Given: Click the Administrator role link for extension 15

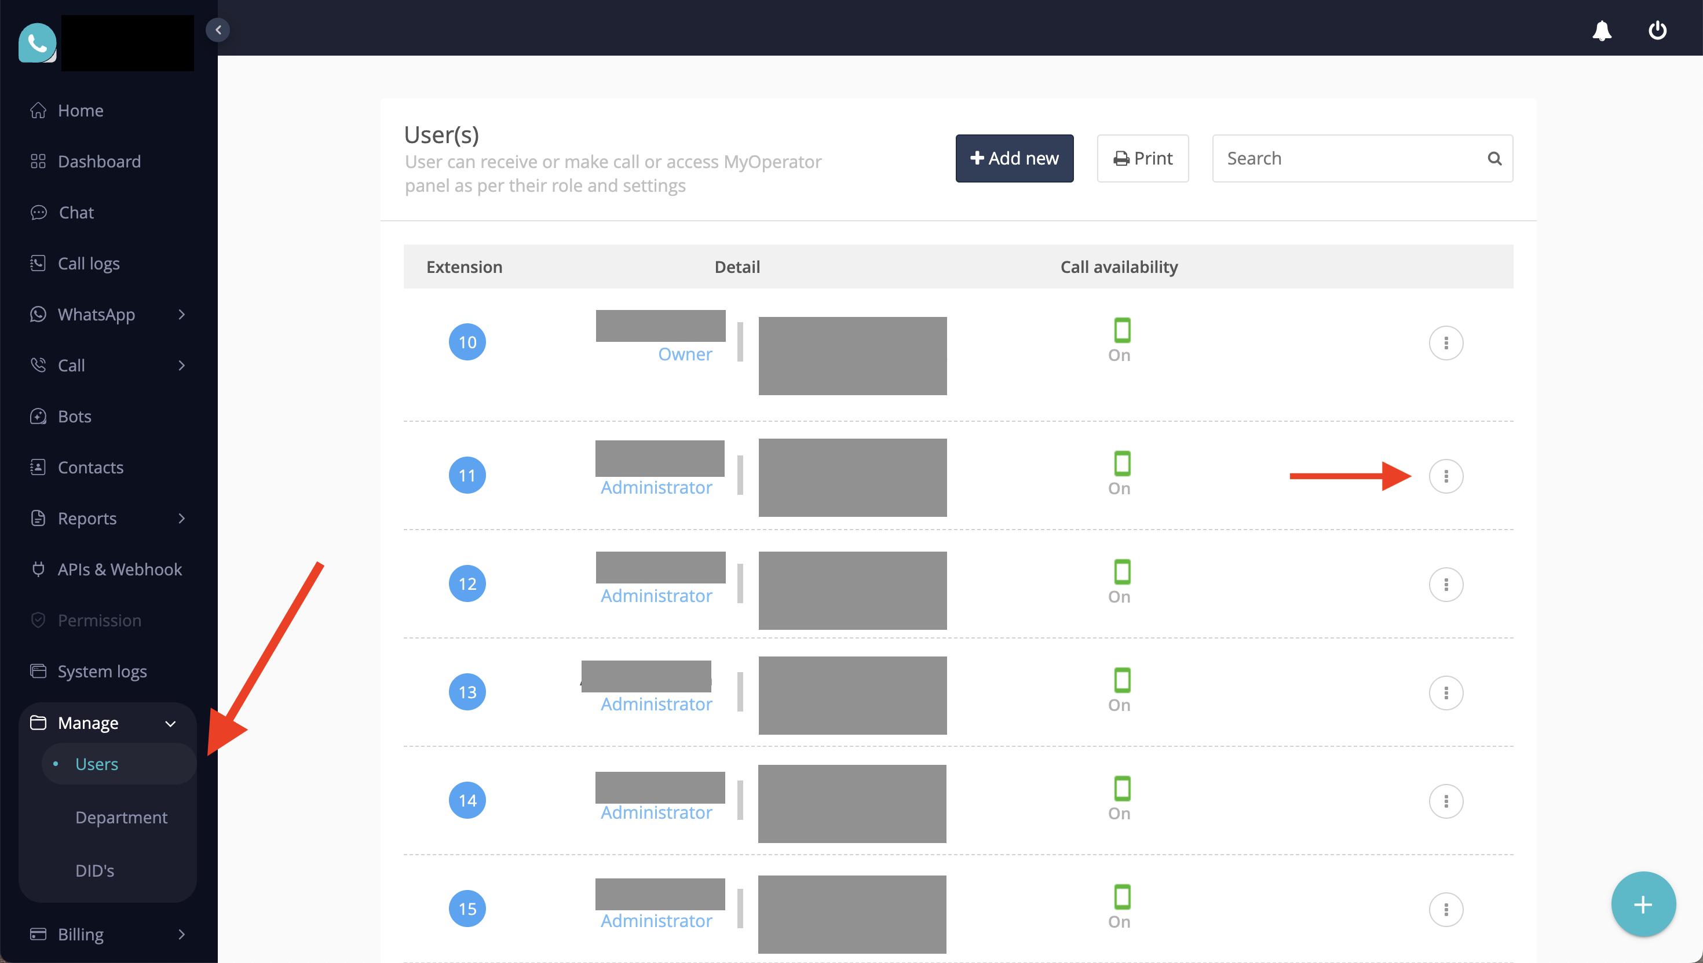Looking at the screenshot, I should pos(656,921).
